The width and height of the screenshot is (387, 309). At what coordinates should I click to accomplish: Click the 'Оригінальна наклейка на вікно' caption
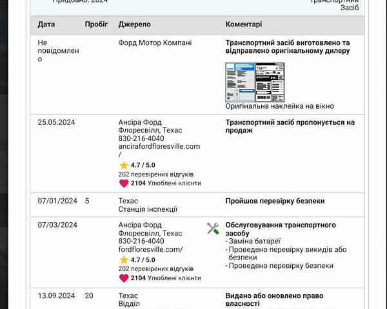(x=280, y=106)
